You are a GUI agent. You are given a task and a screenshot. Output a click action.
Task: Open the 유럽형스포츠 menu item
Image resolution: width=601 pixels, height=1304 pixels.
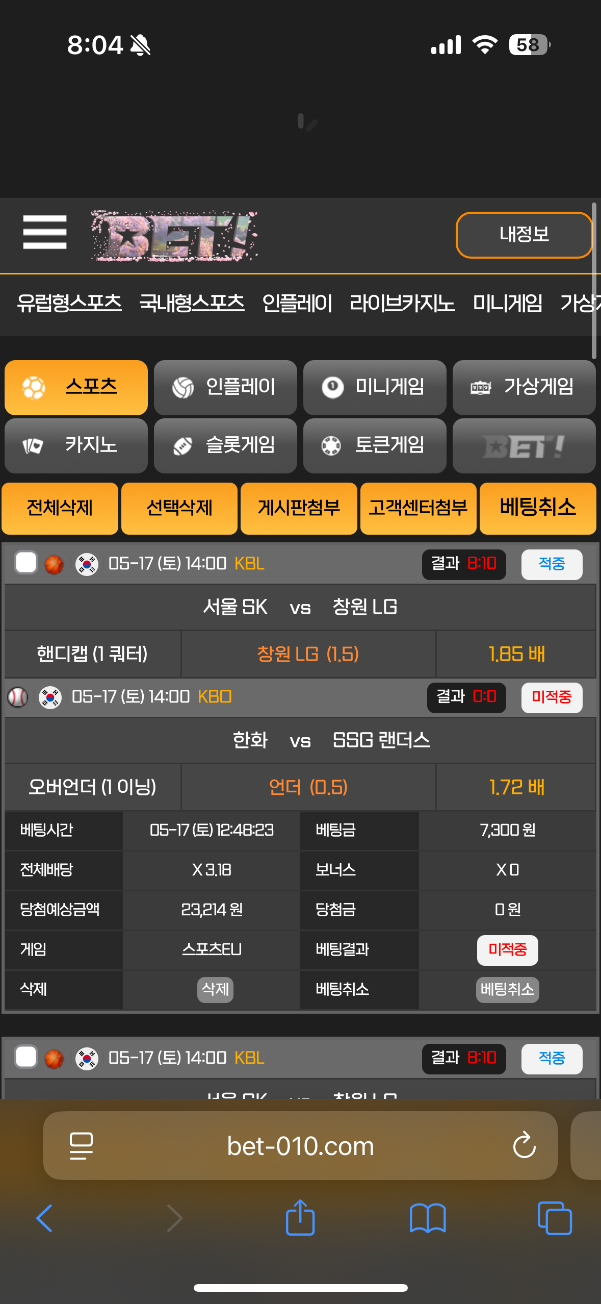point(69,303)
